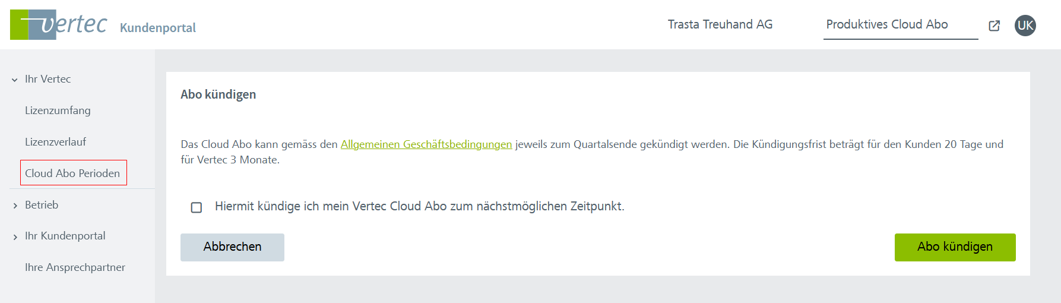Tick the cancel Vertec Cloud Abo checkbox
This screenshot has height=303, width=1061.
pyautogui.click(x=197, y=207)
